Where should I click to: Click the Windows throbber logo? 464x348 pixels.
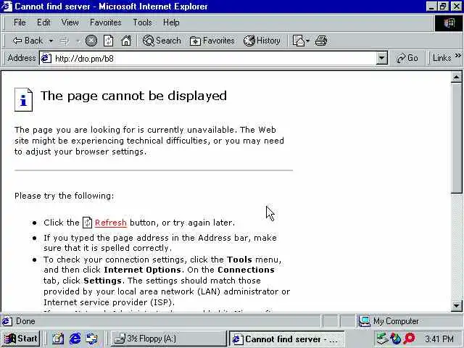click(x=448, y=22)
